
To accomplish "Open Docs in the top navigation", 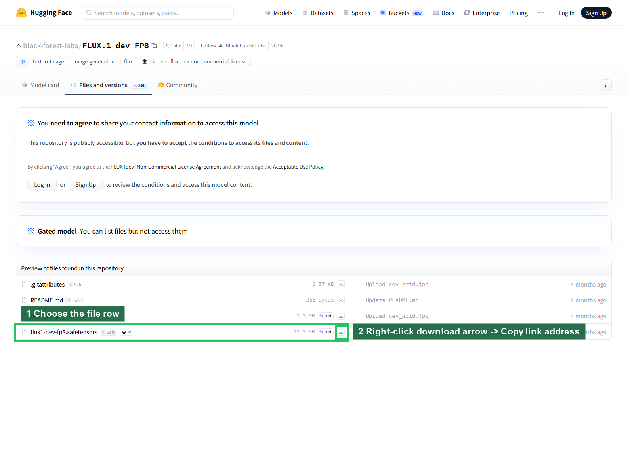I will pyautogui.click(x=444, y=13).
